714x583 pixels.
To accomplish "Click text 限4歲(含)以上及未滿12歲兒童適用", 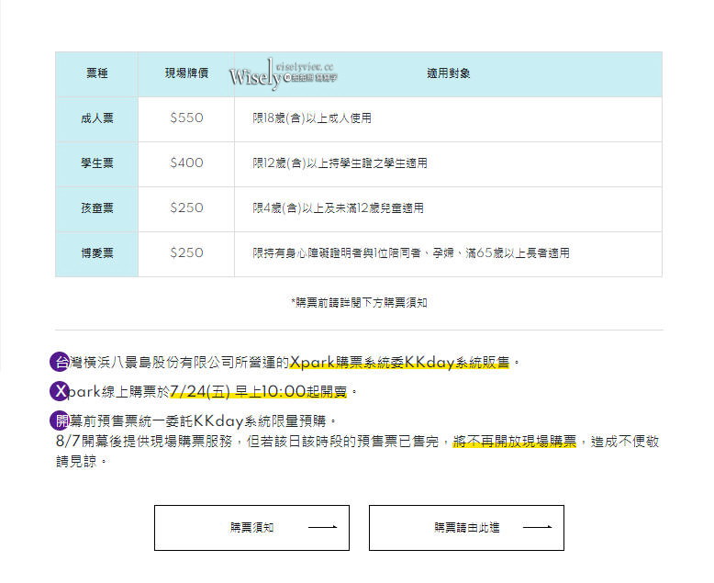I will [x=338, y=208].
